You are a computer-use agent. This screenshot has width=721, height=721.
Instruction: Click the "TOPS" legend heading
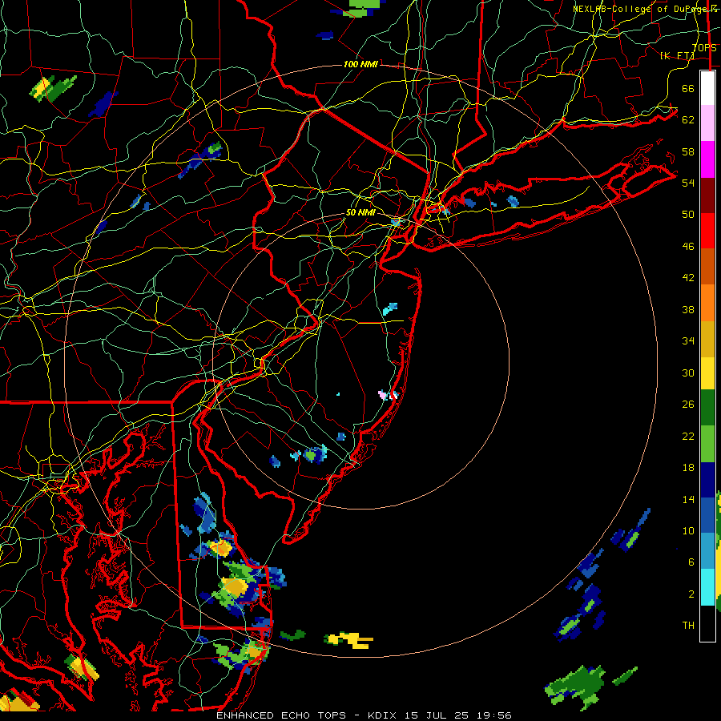click(704, 48)
